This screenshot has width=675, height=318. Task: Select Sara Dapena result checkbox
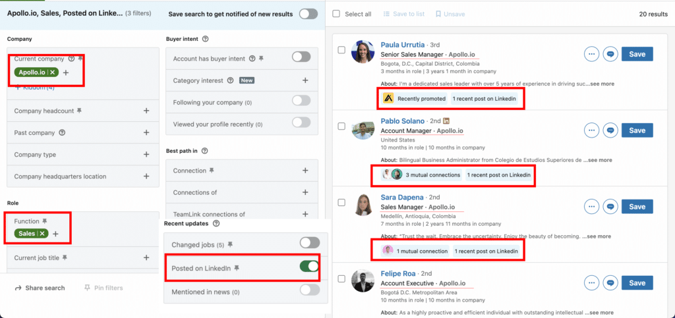(x=341, y=202)
